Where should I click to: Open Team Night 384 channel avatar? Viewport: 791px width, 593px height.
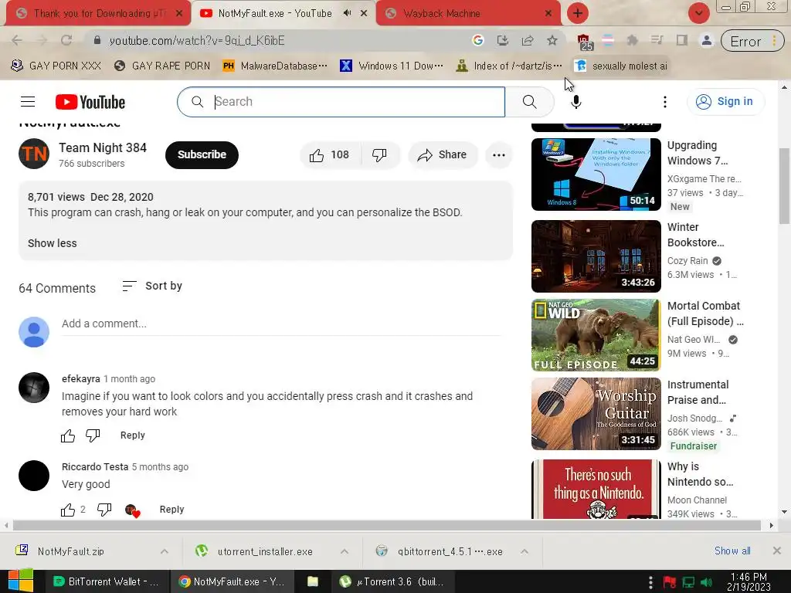34,154
